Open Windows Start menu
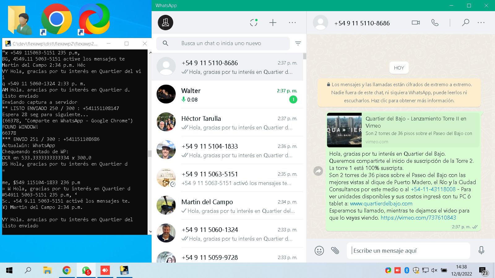The width and height of the screenshot is (495, 278). (9, 271)
